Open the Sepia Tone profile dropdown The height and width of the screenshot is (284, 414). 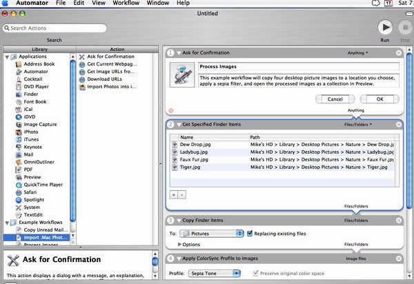click(x=214, y=274)
